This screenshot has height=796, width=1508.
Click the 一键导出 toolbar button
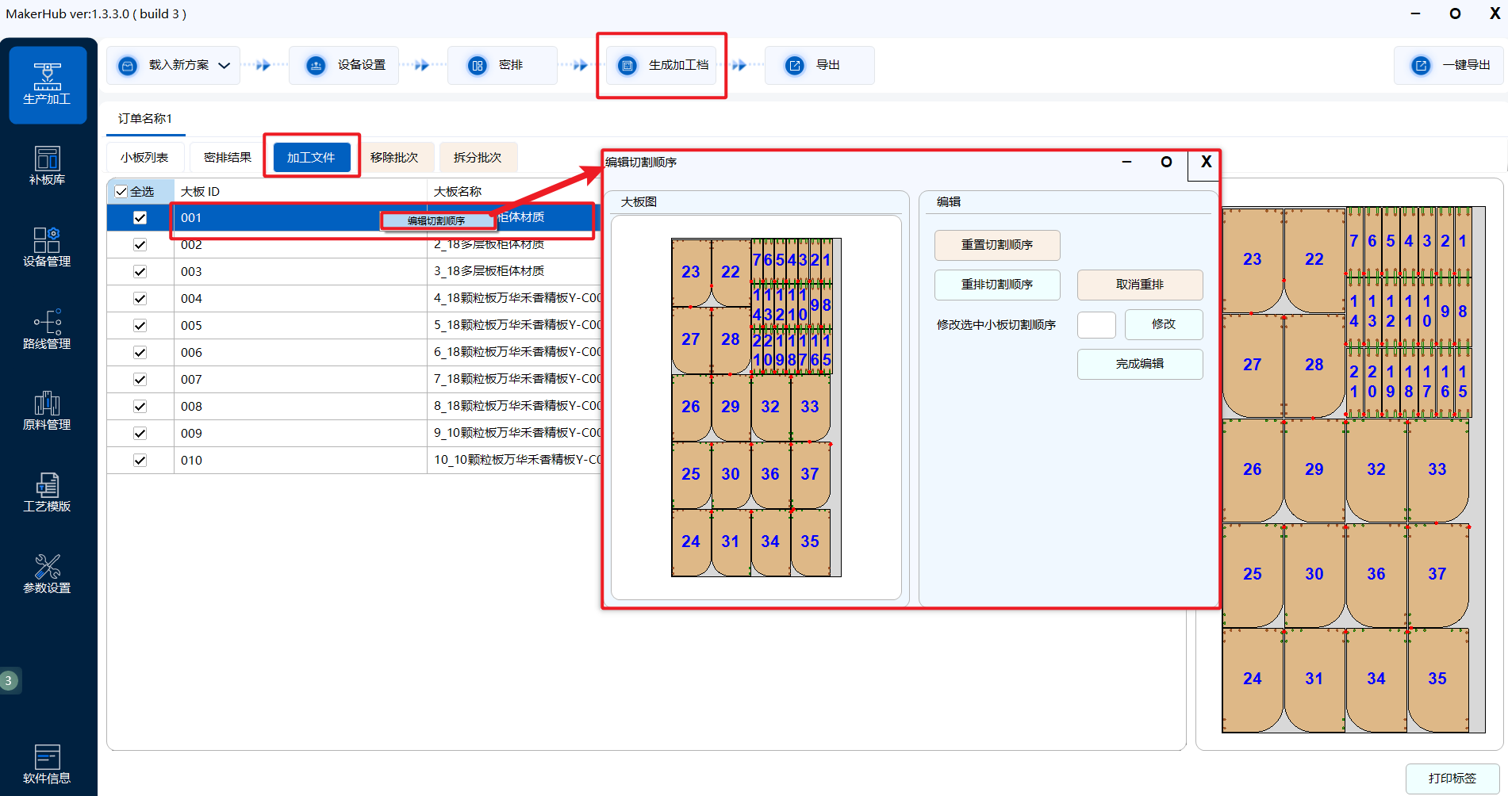tap(1449, 66)
